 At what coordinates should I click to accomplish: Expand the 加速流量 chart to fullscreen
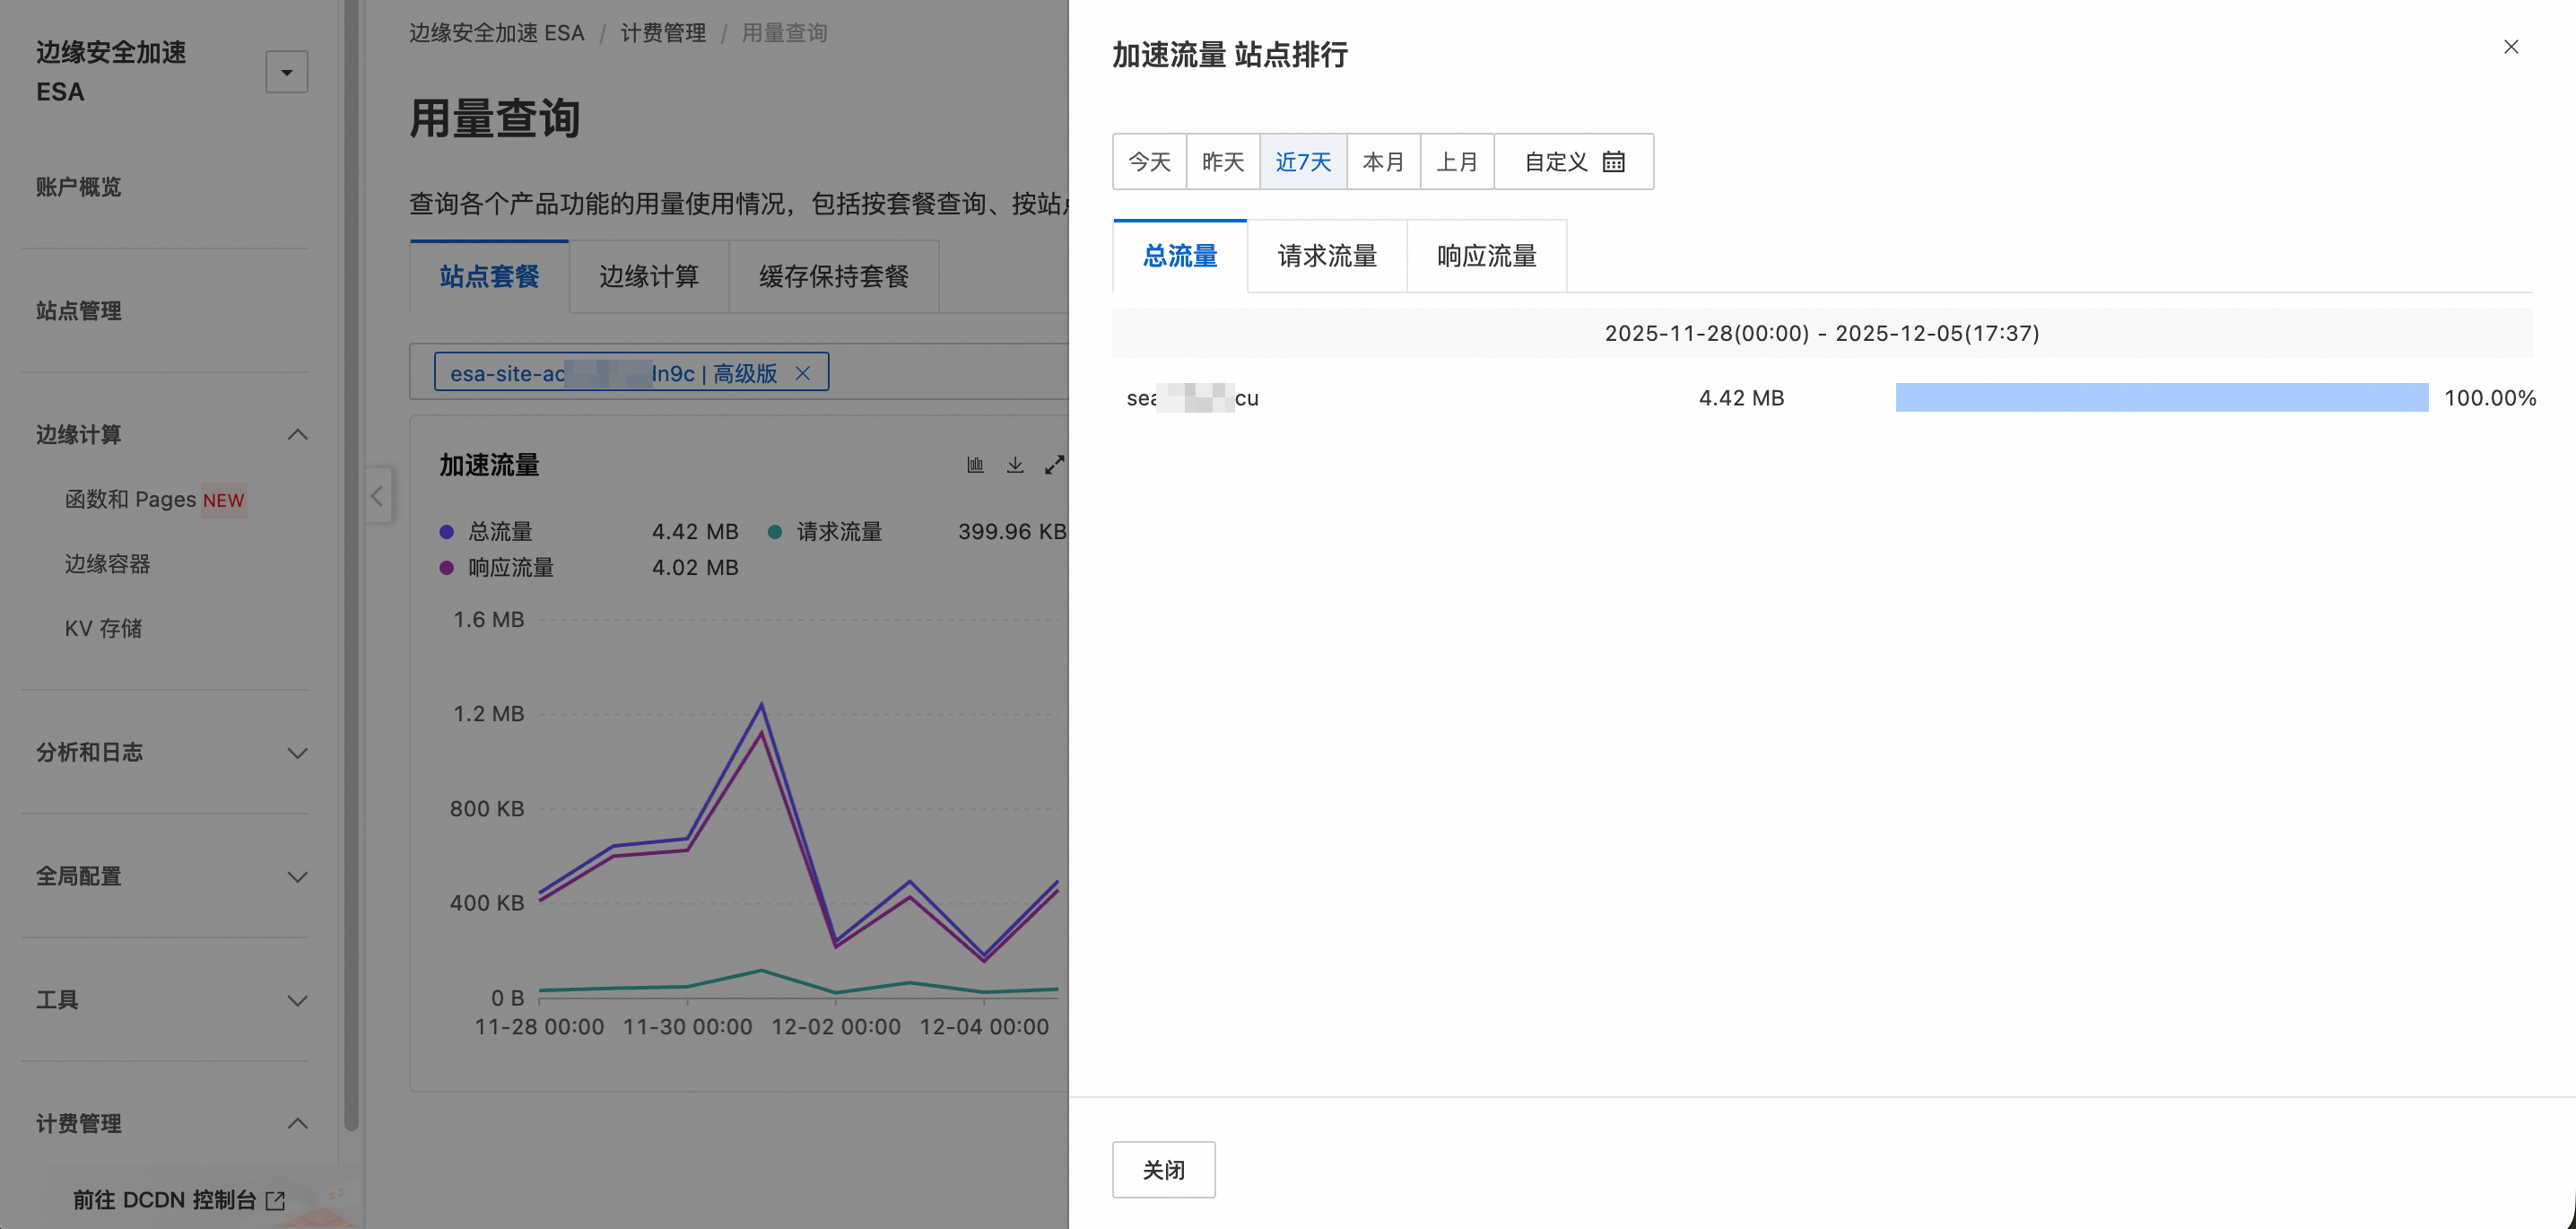1054,465
